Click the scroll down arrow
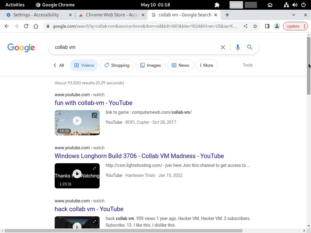Image resolution: width=311 pixels, height=233 pixels. click(x=309, y=226)
